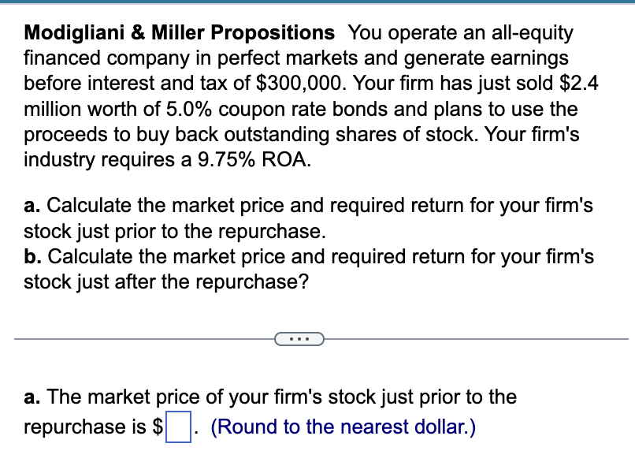Click the word 'ROA.' ending the paragraph
Image resolution: width=635 pixels, height=462 pixels.
(x=286, y=160)
